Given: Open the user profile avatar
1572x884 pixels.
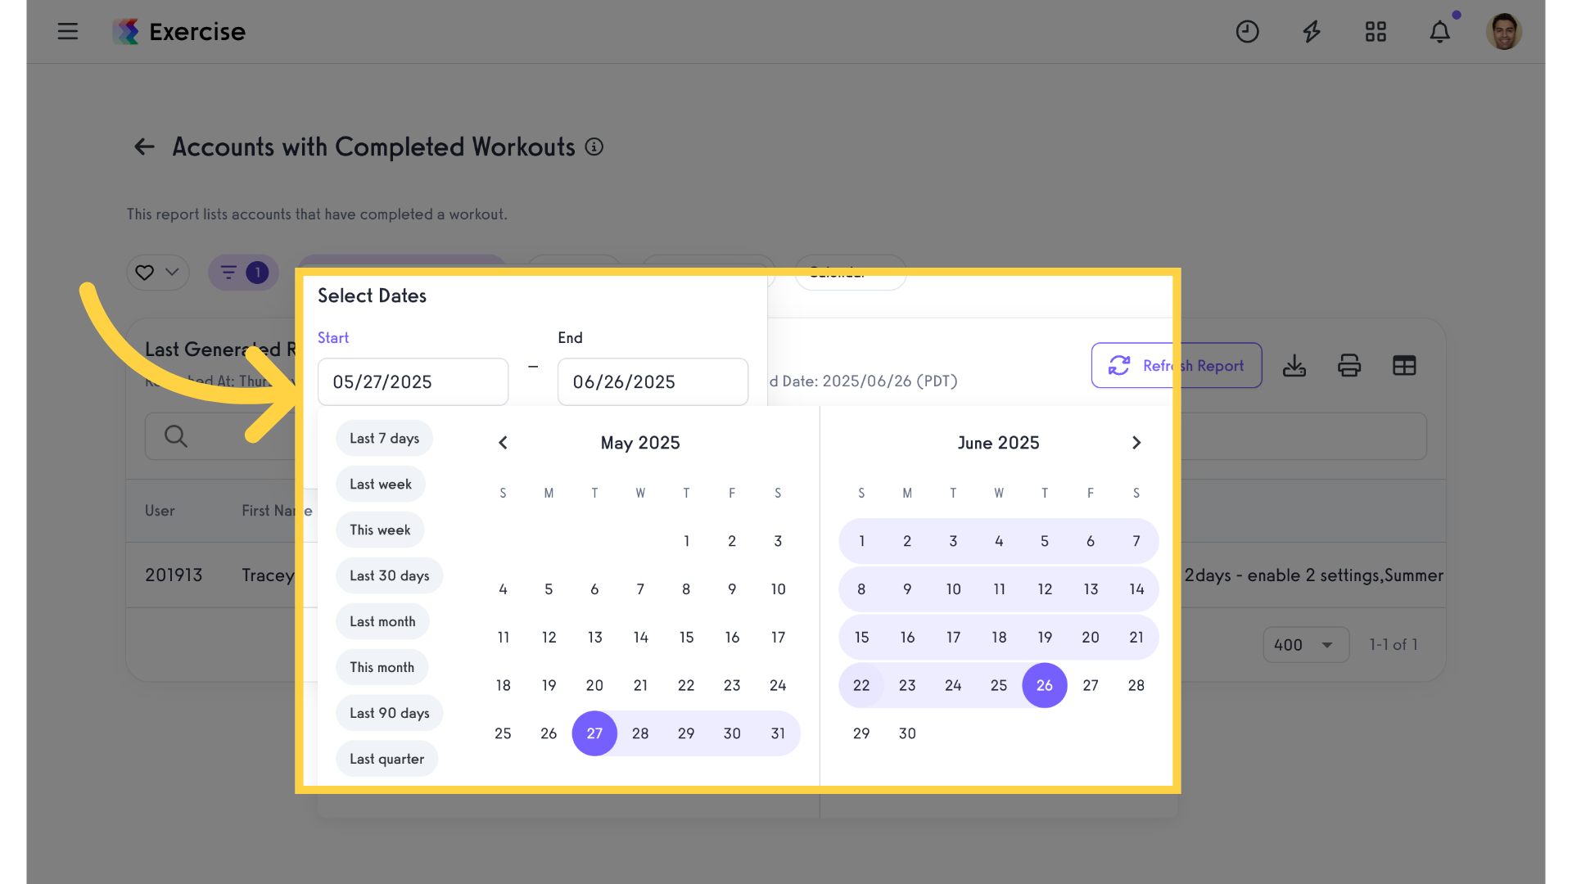Looking at the screenshot, I should point(1504,32).
